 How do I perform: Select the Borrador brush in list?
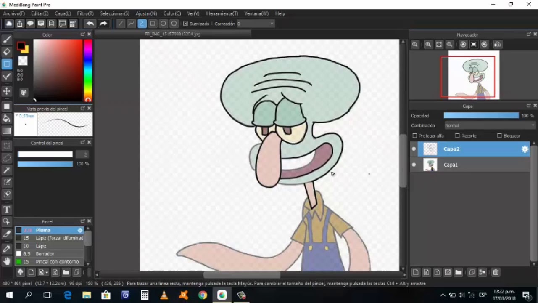point(50,254)
